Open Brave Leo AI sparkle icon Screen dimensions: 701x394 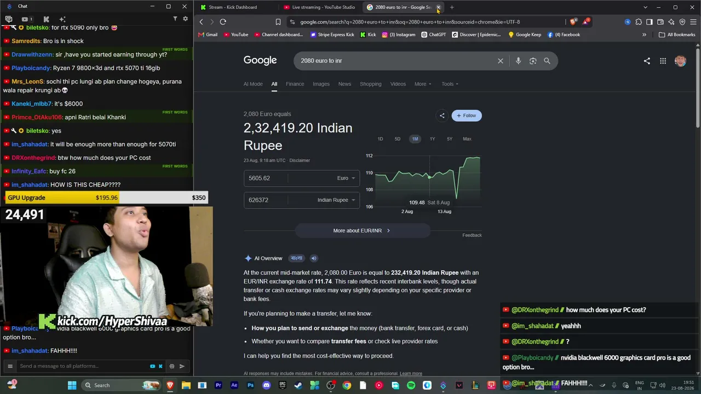click(x=671, y=22)
